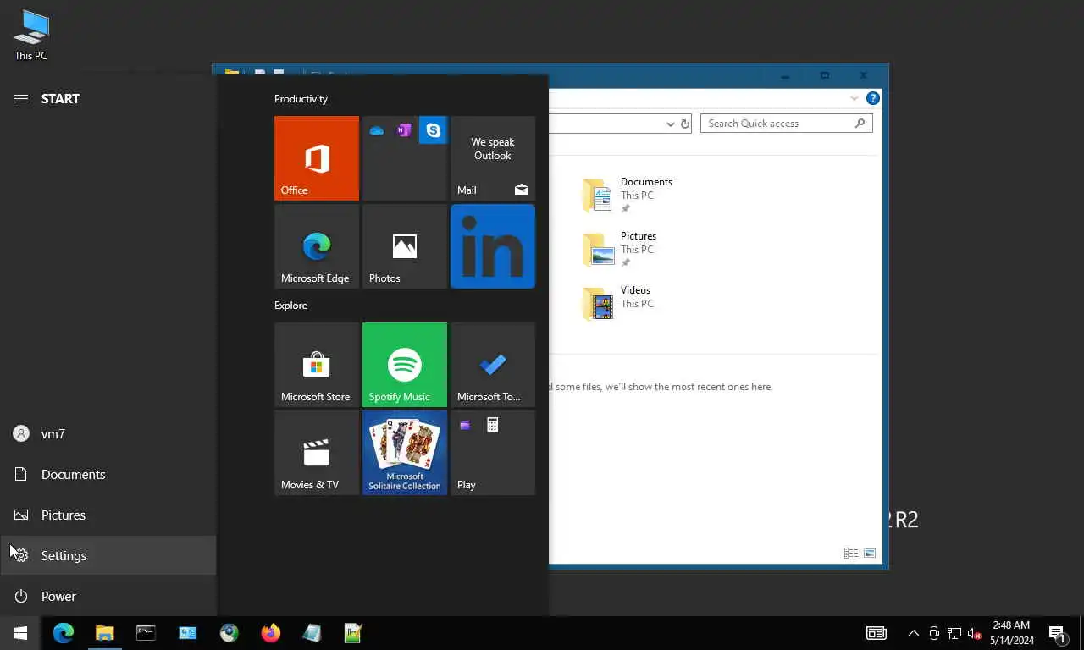The width and height of the screenshot is (1084, 650).
Task: Launch Firefox from the taskbar
Action: pos(270,633)
